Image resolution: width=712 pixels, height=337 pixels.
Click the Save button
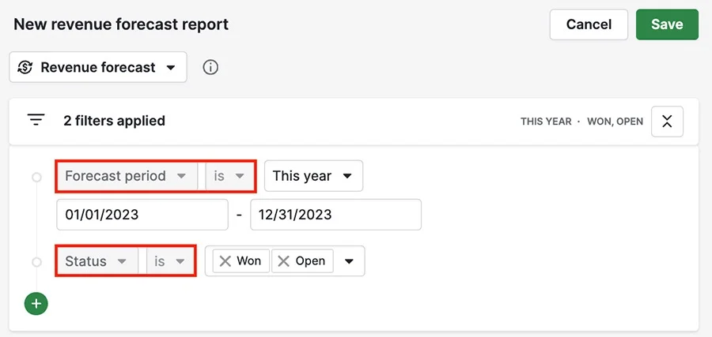pyautogui.click(x=667, y=24)
